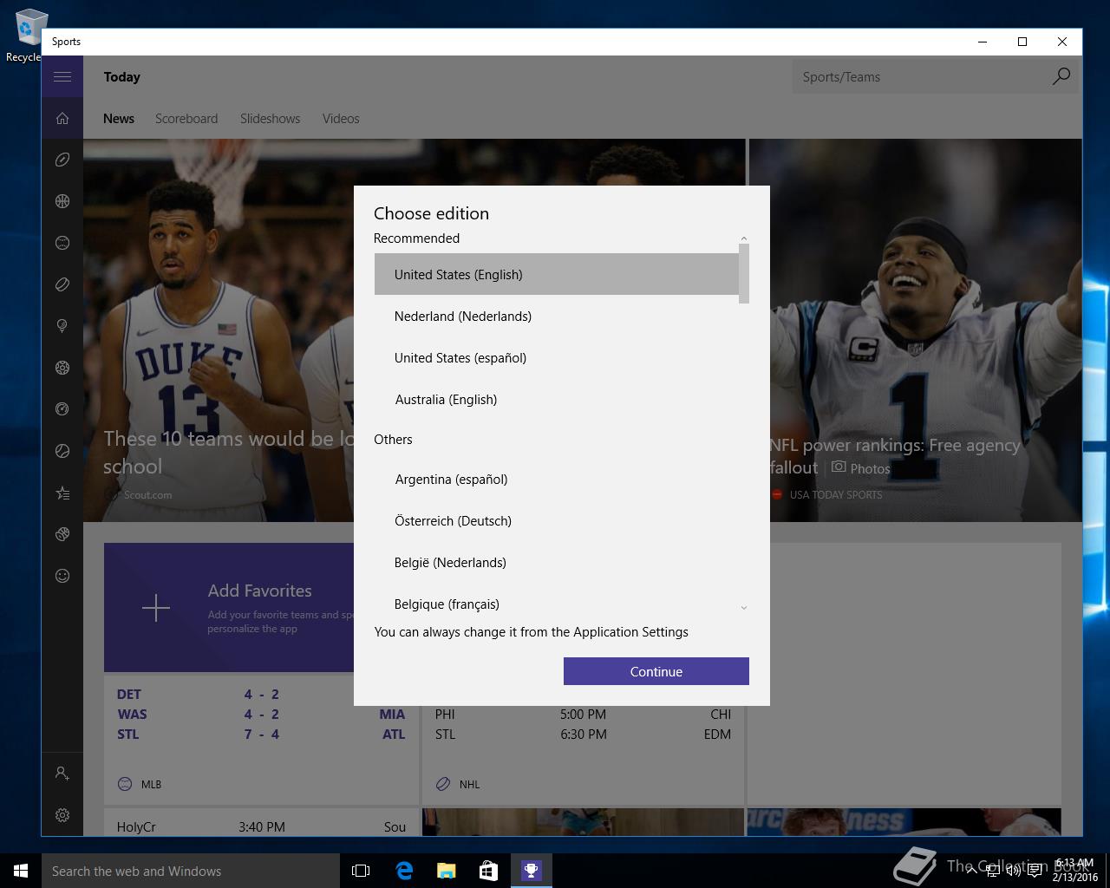Image resolution: width=1110 pixels, height=888 pixels.
Task: Click the MLB baseball icon on scoreboard card
Action: tap(125, 784)
